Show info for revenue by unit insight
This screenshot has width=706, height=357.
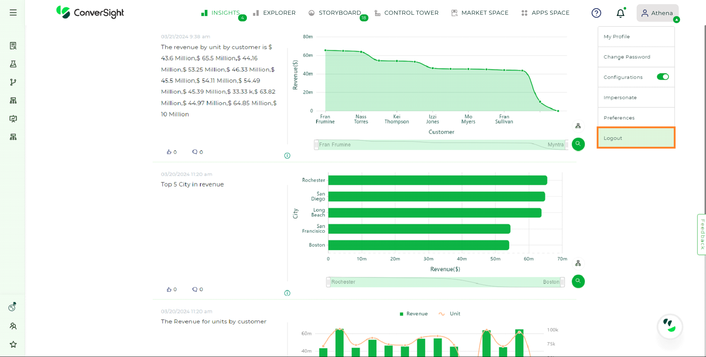[x=287, y=156]
